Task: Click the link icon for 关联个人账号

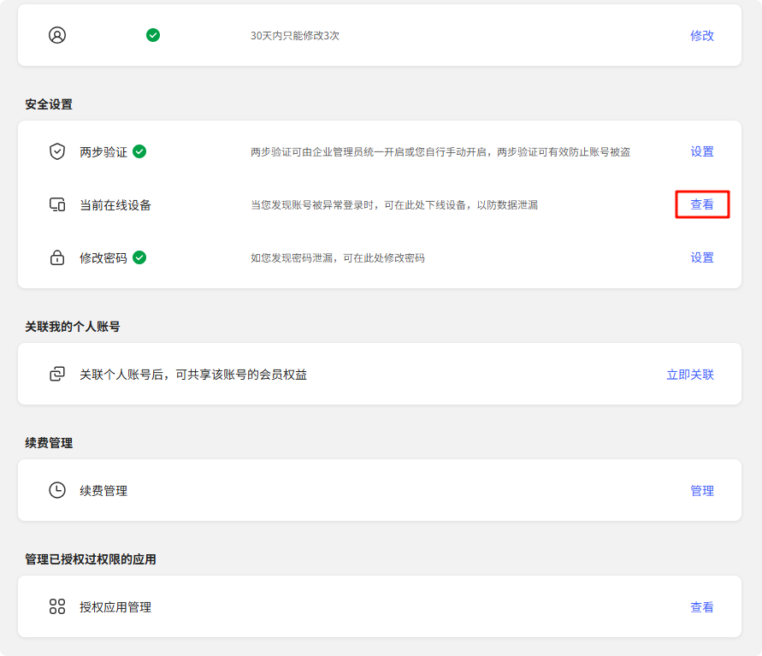Action: click(57, 374)
